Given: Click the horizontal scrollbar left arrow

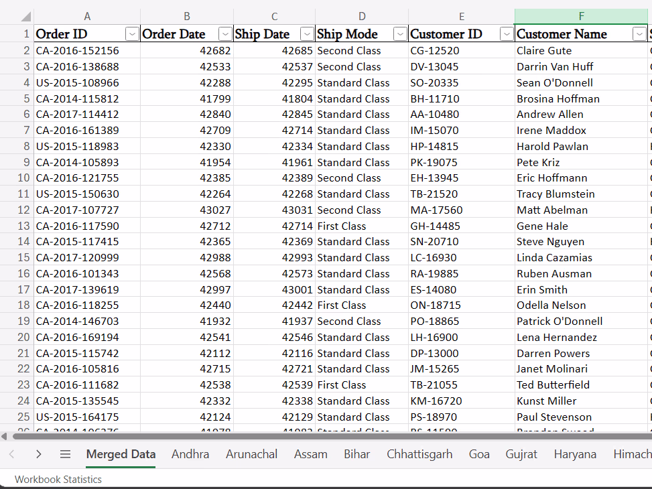Looking at the screenshot, I should click(x=4, y=436).
